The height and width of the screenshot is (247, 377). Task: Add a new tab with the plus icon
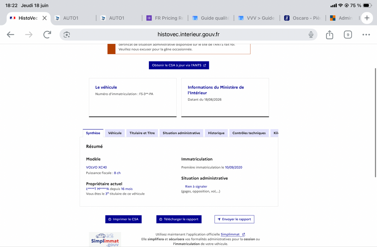click(x=367, y=18)
